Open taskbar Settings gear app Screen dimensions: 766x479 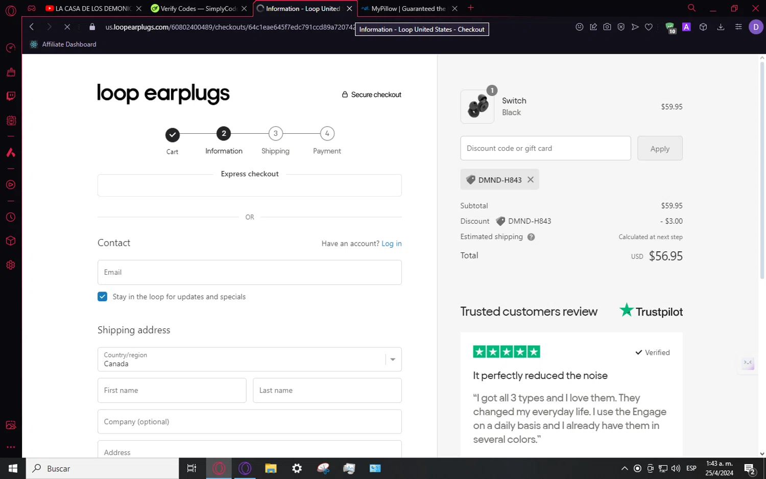297,468
